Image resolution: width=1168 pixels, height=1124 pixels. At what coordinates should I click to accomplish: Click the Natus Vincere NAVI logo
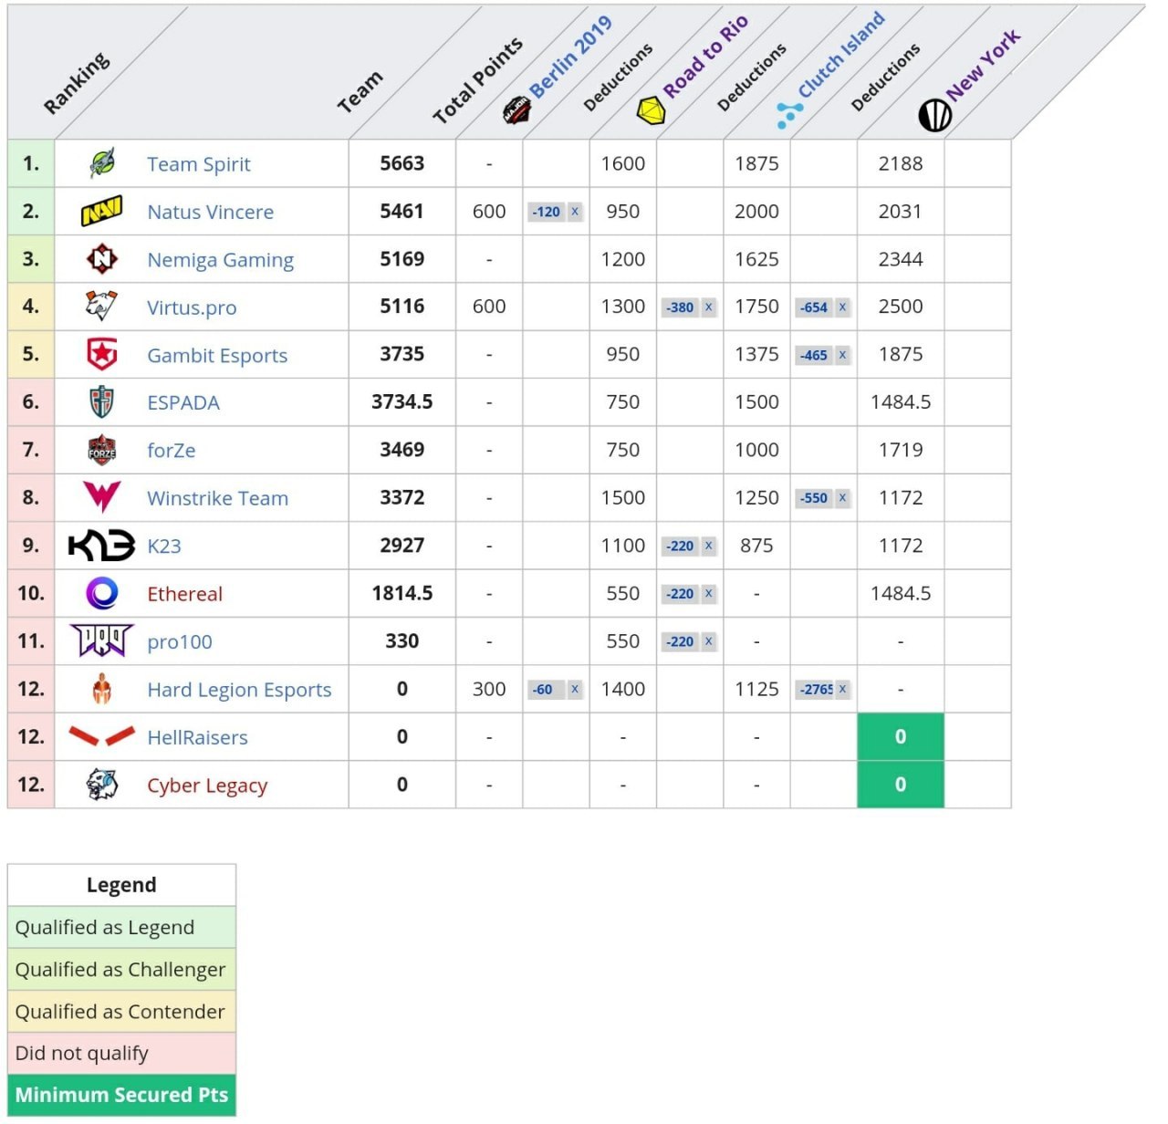[101, 212]
